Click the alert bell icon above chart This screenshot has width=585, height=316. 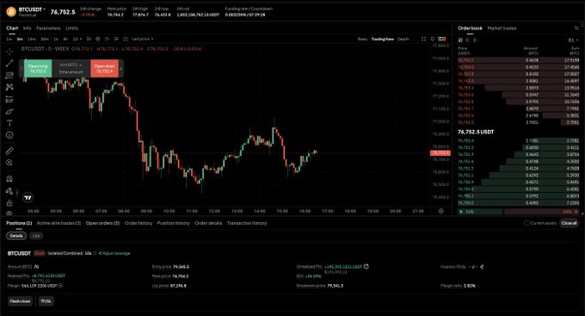click(x=433, y=39)
